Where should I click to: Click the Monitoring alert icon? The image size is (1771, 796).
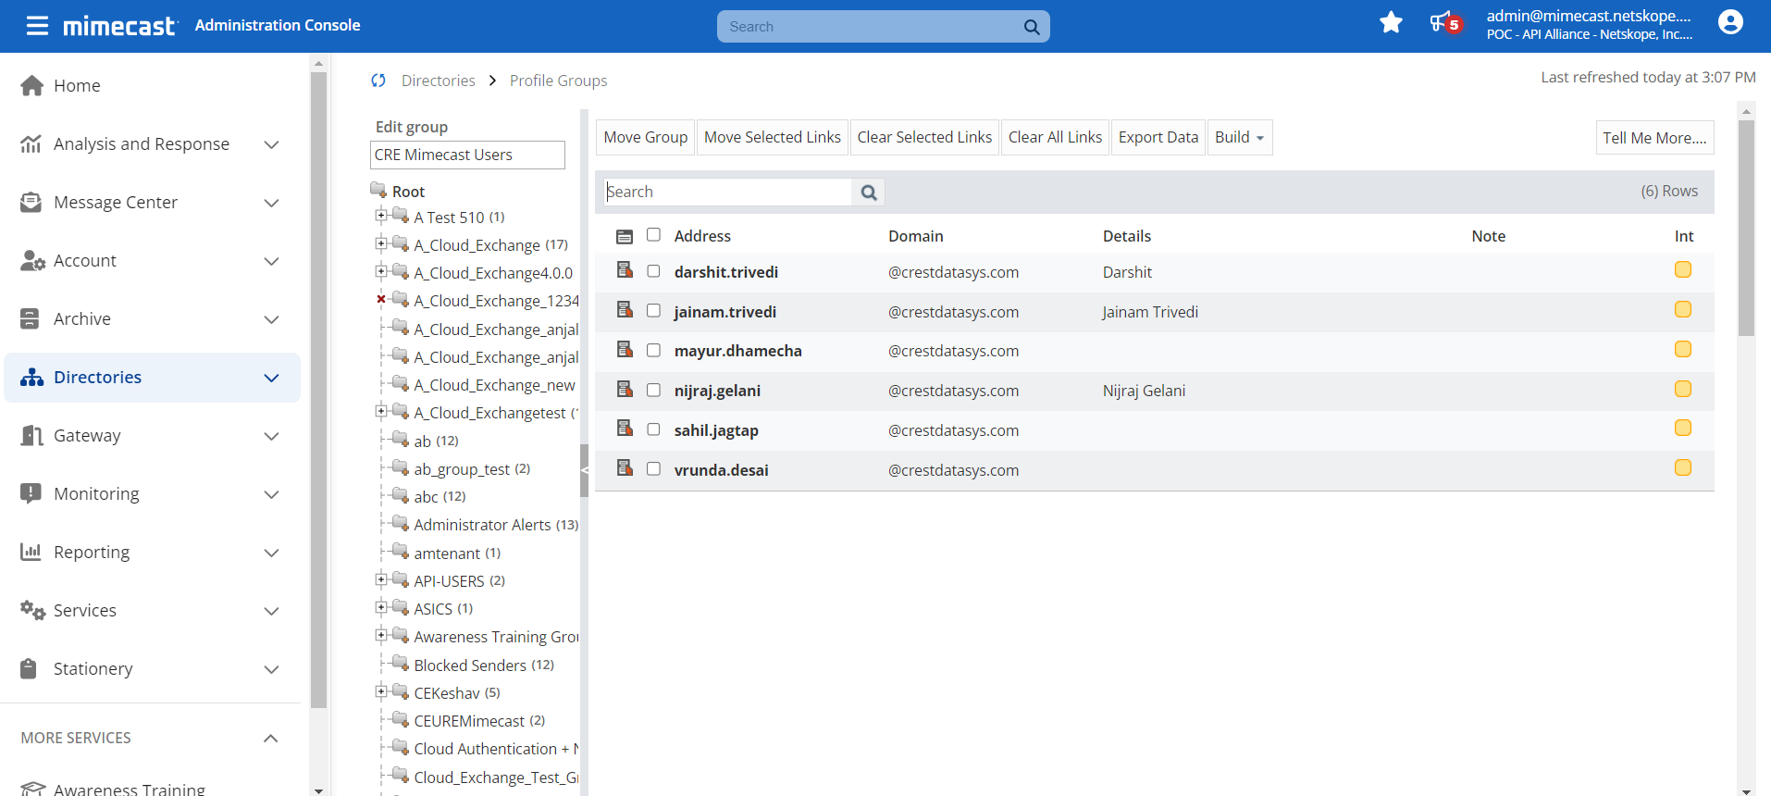point(31,493)
